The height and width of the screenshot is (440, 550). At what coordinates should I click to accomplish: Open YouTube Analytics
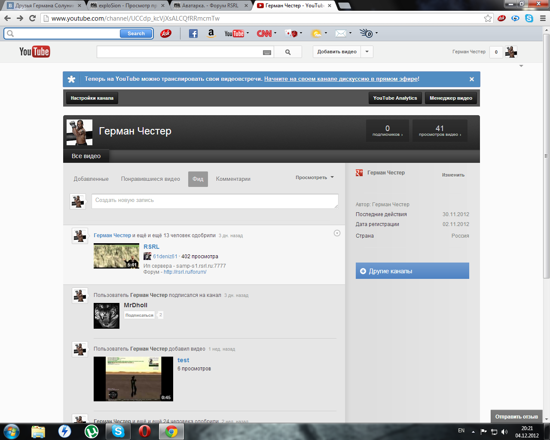(x=395, y=98)
